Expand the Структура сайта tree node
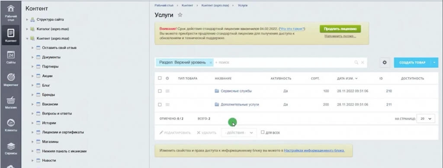This screenshot has width=443, height=168. [27, 20]
